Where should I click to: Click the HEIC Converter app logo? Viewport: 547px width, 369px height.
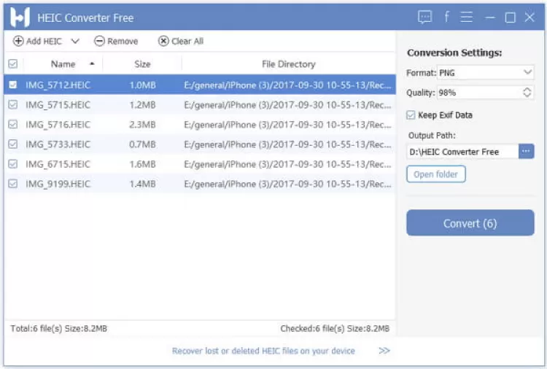20,17
